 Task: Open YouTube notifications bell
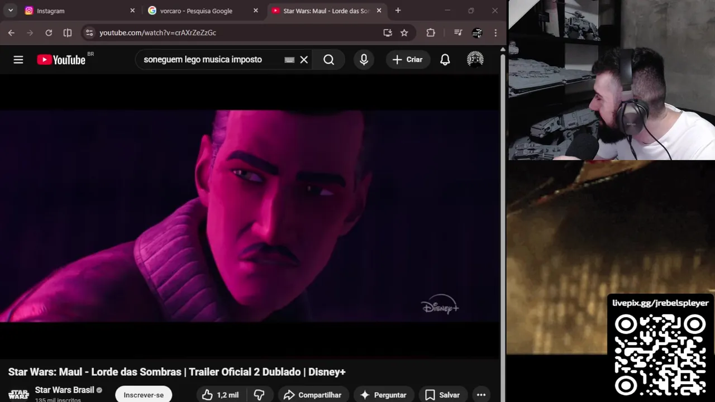[x=445, y=60]
